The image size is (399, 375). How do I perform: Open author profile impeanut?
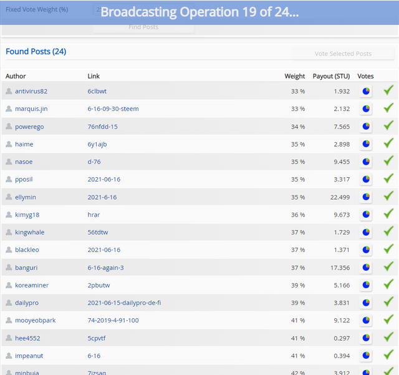[29, 356]
